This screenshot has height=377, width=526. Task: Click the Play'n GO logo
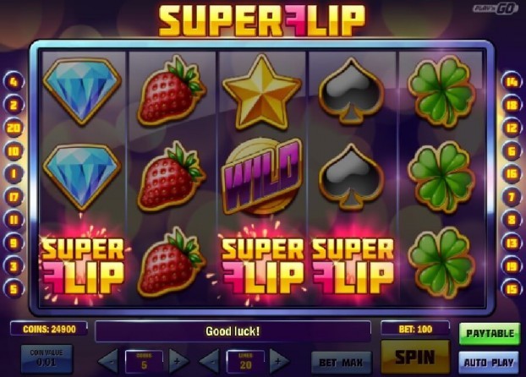coord(496,8)
